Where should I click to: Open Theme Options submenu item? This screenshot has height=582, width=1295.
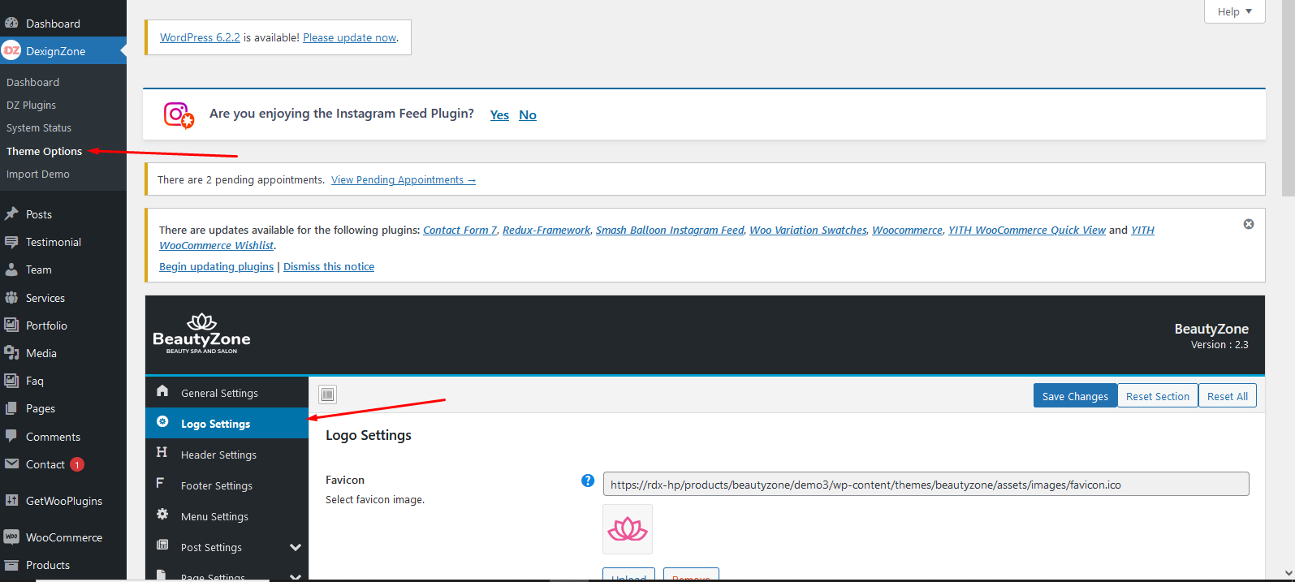45,152
